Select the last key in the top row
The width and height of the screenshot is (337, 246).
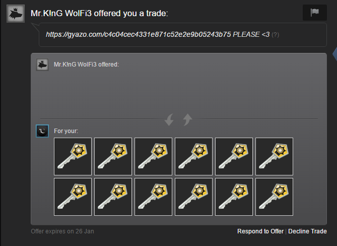click(x=274, y=157)
